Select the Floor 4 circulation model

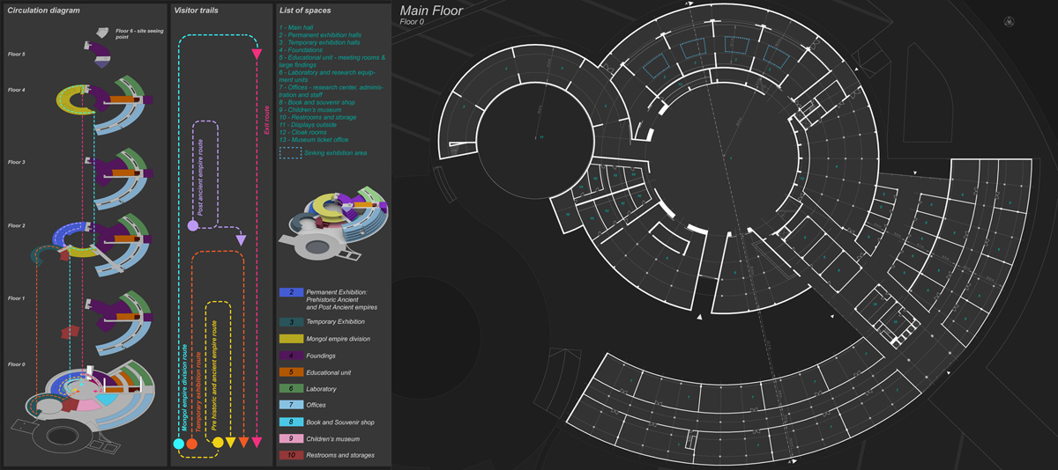tap(104, 104)
